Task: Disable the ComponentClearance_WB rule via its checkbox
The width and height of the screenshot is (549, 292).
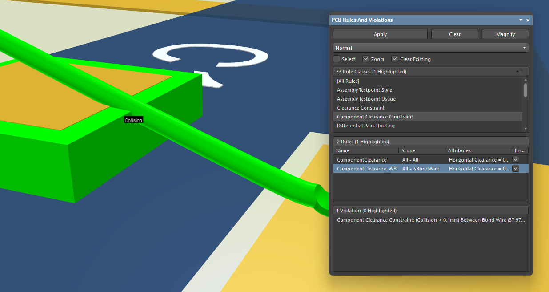Action: (515, 168)
